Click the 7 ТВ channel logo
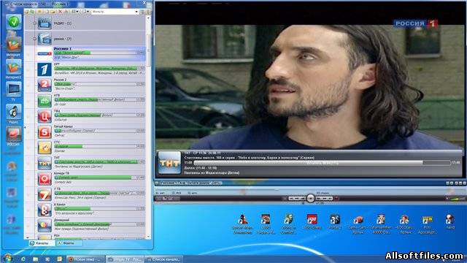Image resolution: width=467 pixels, height=263 pixels. 45,194
